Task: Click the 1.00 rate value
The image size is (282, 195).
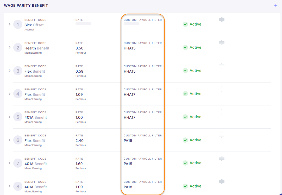Action: click(x=79, y=117)
